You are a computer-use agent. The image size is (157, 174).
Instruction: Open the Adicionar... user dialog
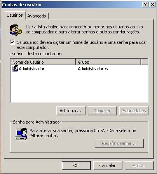pos(71,111)
